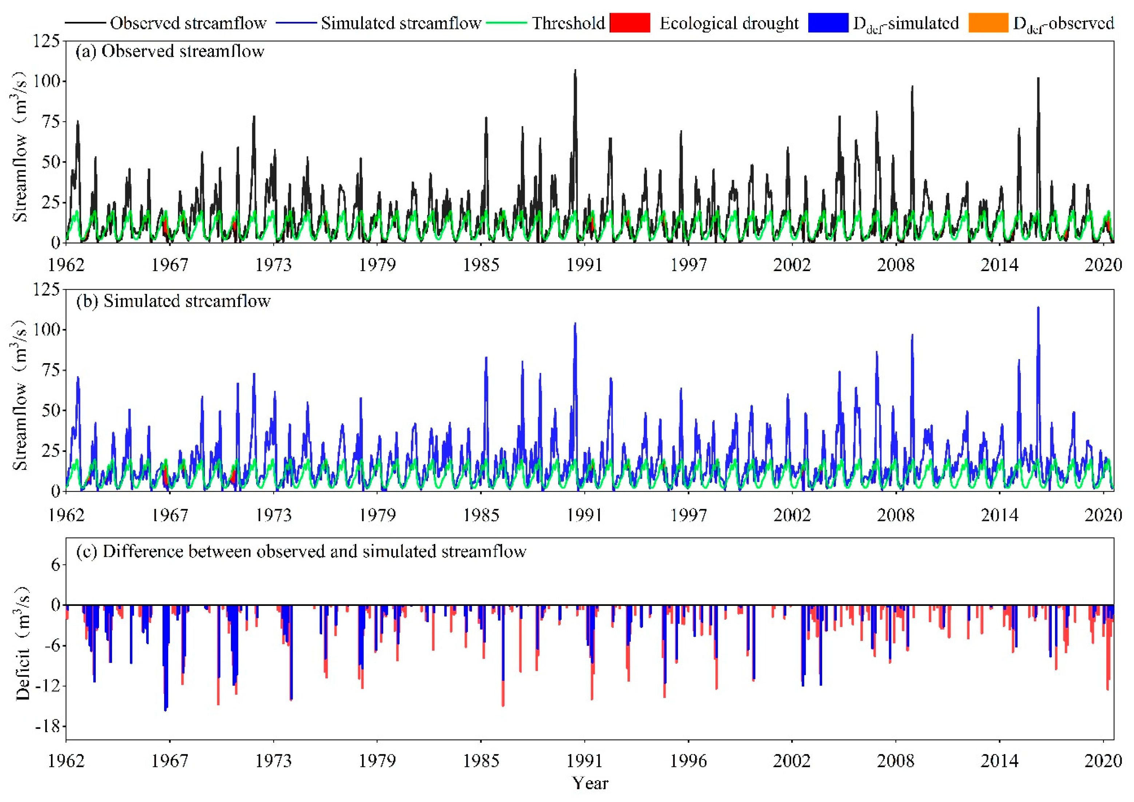1134x802 pixels.
Task: Click panel title (b) Simulated streamflow
Action: (x=173, y=301)
